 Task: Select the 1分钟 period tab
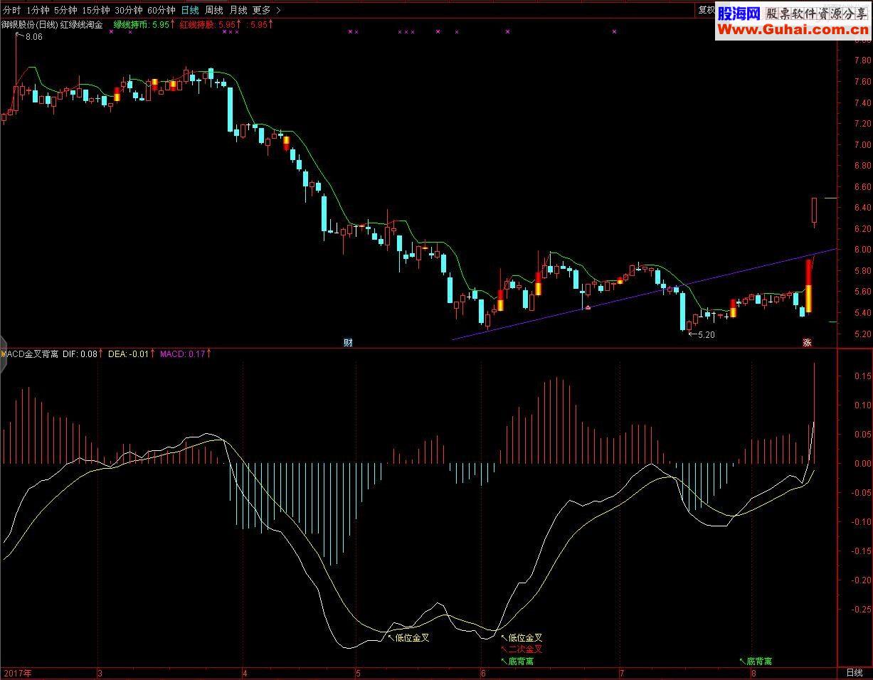point(38,10)
